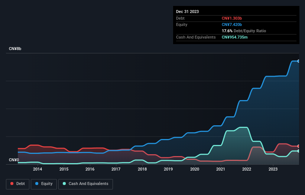Click the Debt label in tooltip
Image resolution: width=305 pixels, height=195 pixels.
(180, 18)
